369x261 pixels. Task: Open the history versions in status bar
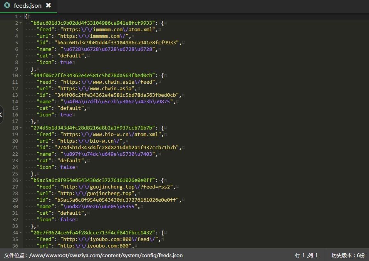click(x=348, y=255)
